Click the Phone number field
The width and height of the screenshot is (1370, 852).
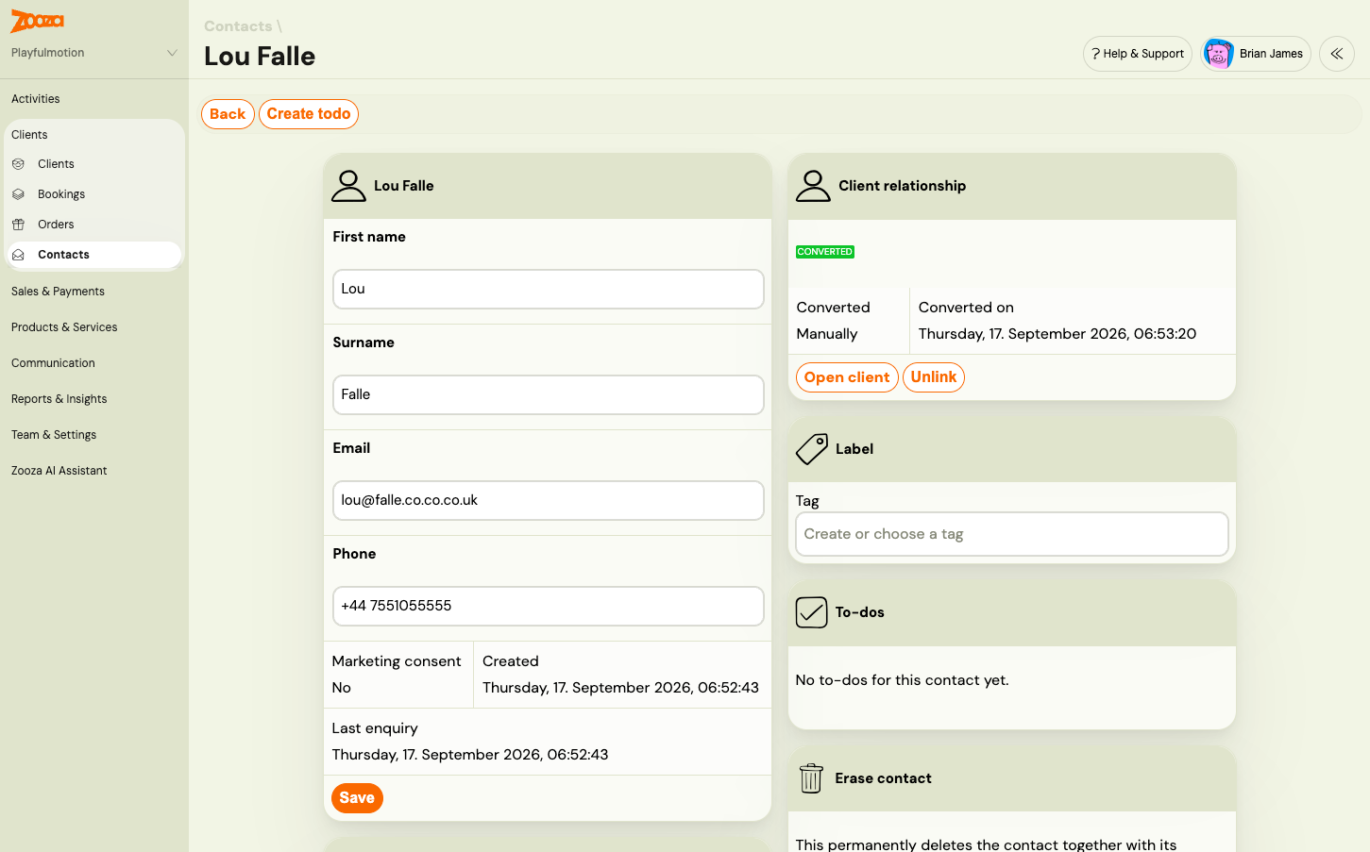tap(549, 606)
